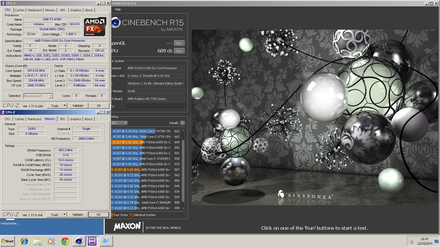440x247 pixels.
Task: Click OK in the Memory CPU-Z window
Action: coord(98,215)
